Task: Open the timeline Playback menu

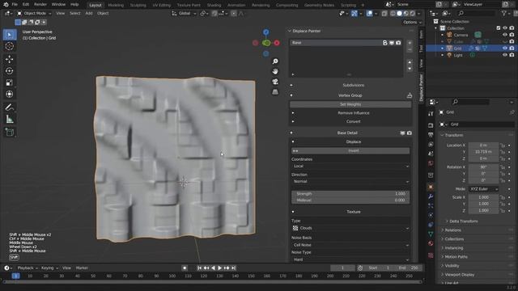Action: [x=27, y=268]
